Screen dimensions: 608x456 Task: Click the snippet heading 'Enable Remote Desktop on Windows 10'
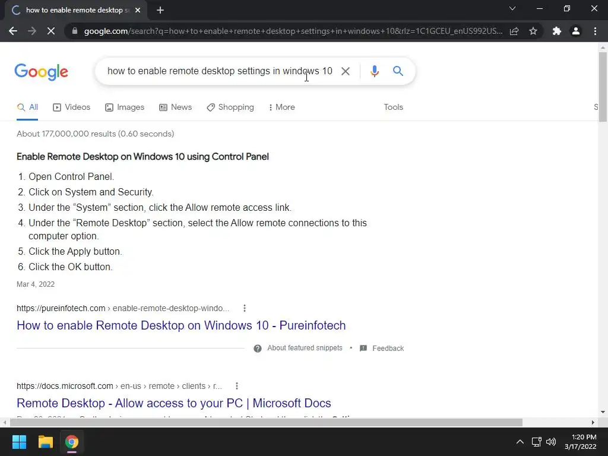pyautogui.click(x=142, y=157)
